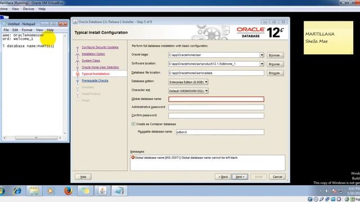Open the yellow folders taskbar icon
The image size is (360, 202).
coord(85,191)
